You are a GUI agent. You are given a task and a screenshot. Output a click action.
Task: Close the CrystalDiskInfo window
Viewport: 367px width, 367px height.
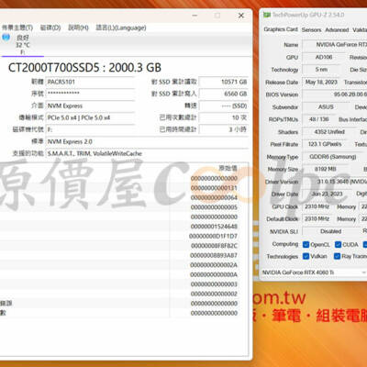tap(241, 16)
